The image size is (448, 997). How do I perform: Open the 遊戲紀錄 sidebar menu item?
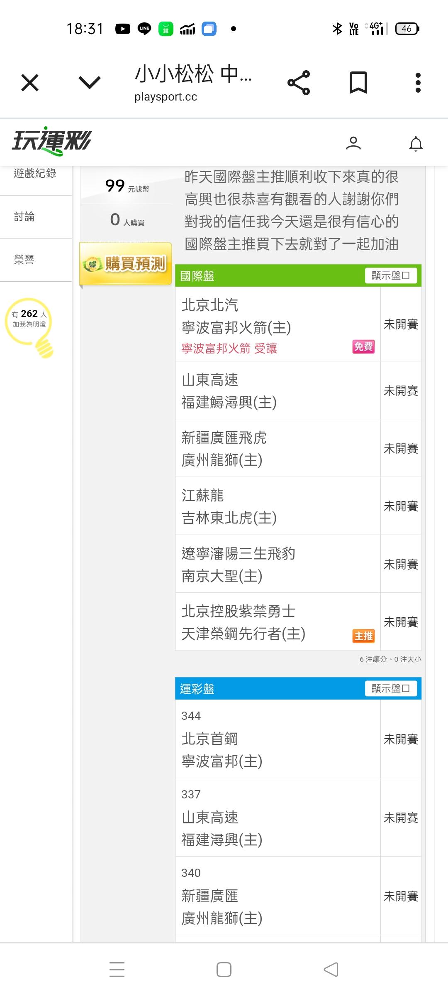point(35,174)
